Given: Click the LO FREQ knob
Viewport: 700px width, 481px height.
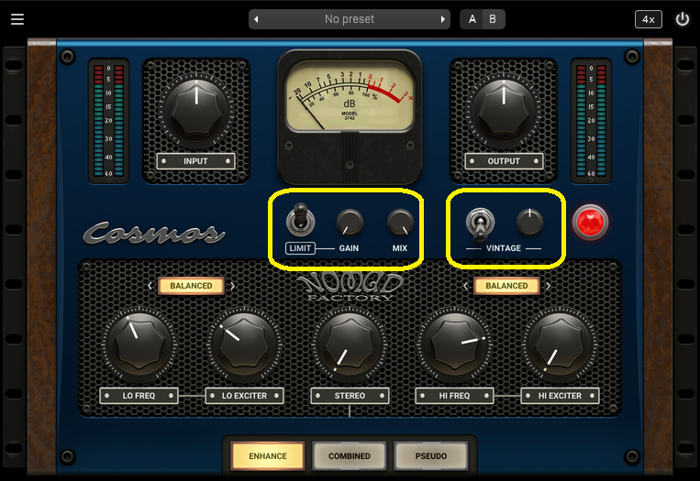Looking at the screenshot, I should 139,344.
